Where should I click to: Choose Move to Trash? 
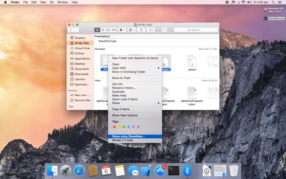tap(135, 78)
